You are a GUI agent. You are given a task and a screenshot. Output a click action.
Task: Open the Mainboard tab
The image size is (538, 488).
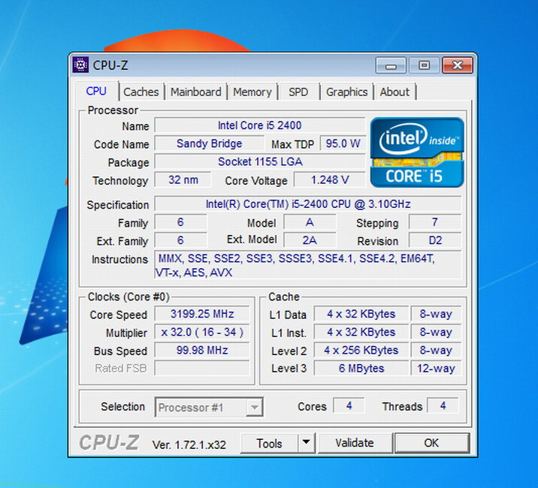tap(196, 92)
